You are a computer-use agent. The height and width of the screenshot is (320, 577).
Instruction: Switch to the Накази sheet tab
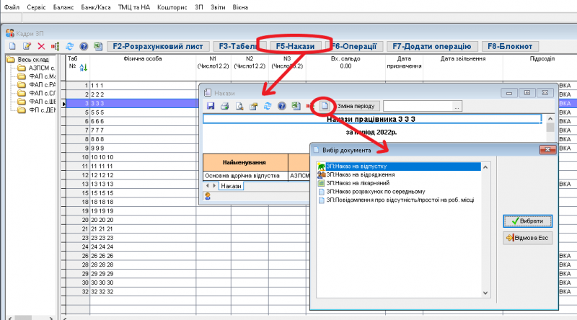(231, 186)
